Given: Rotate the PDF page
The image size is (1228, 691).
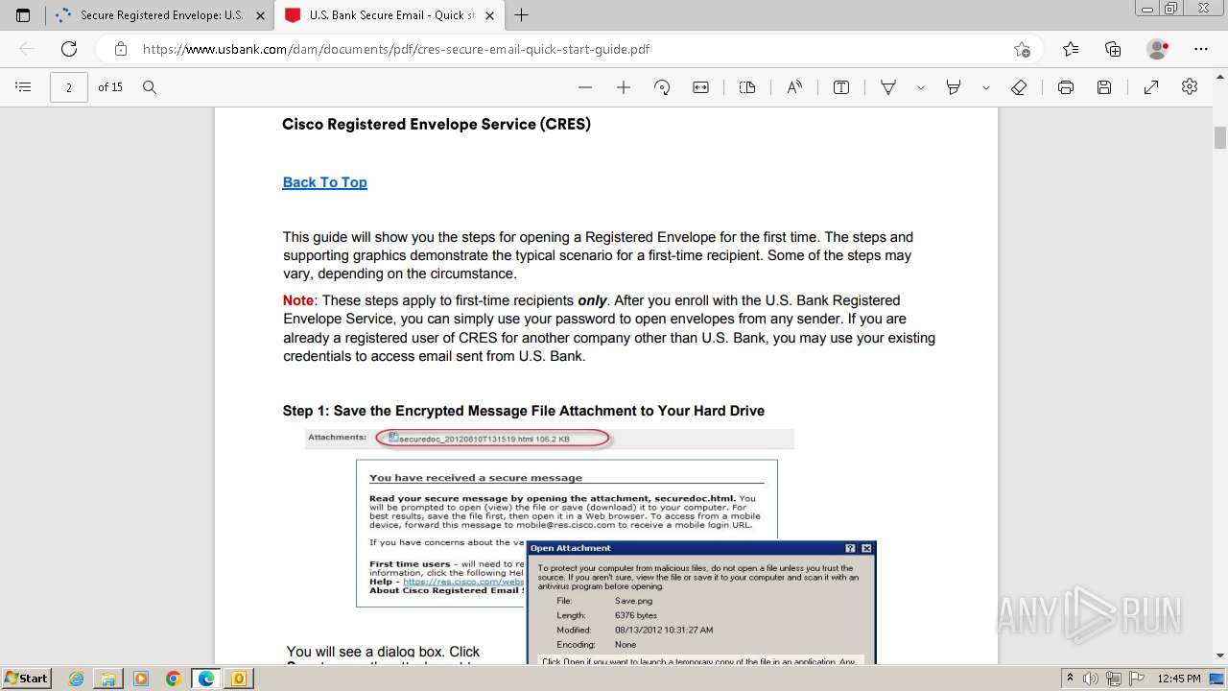Looking at the screenshot, I should click(x=662, y=87).
